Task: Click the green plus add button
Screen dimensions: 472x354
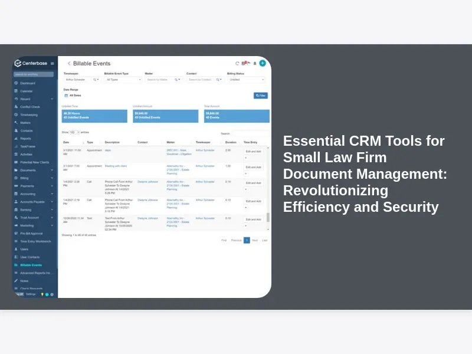Action: (263, 63)
